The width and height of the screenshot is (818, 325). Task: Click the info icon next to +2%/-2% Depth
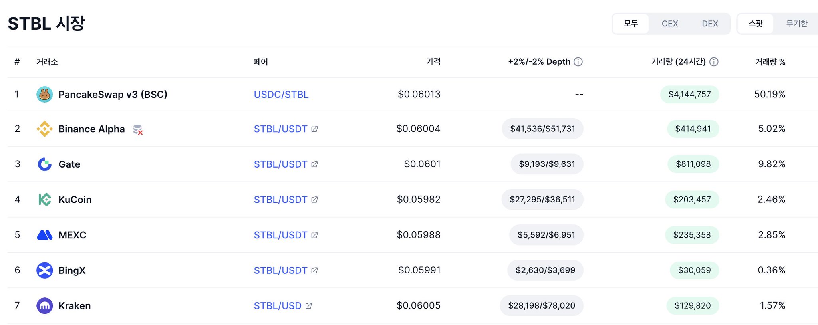pyautogui.click(x=578, y=62)
